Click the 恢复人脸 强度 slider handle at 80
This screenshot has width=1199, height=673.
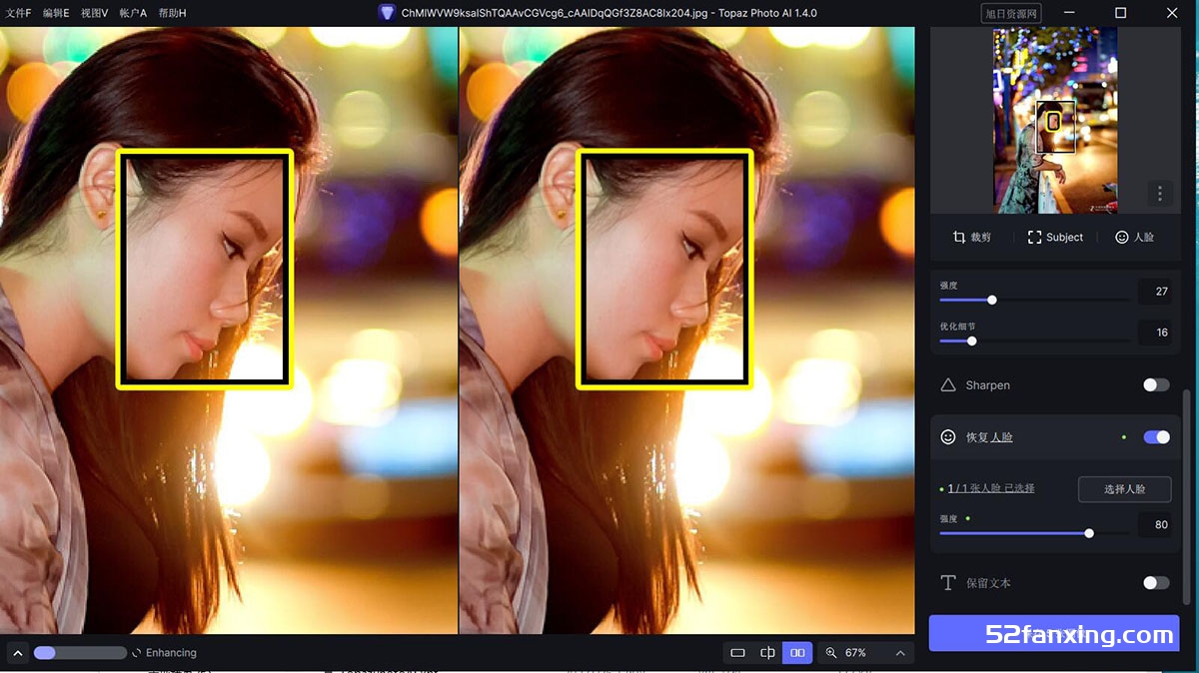pos(1089,533)
